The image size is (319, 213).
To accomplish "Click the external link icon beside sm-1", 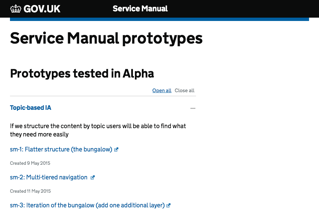I will [116, 149].
